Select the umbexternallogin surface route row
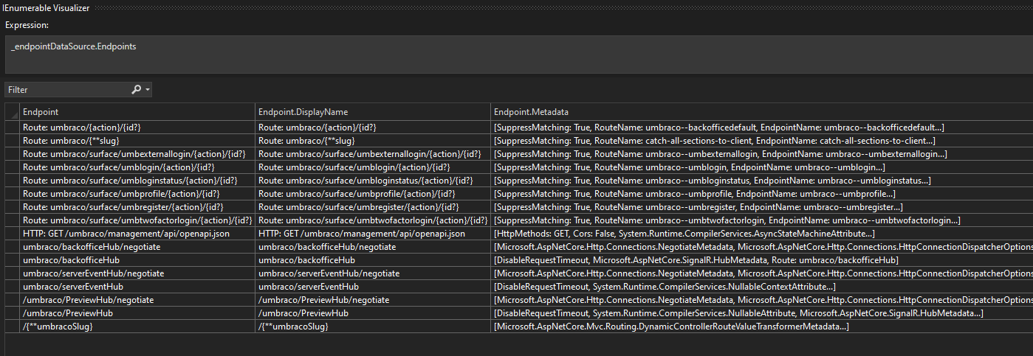Viewport: 1033px width, 356px height. 518,153
